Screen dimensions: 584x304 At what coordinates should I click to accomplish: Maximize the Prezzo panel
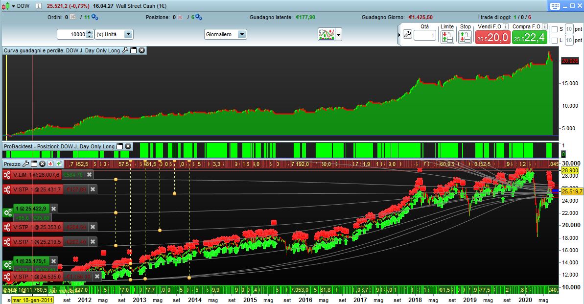(x=34, y=164)
